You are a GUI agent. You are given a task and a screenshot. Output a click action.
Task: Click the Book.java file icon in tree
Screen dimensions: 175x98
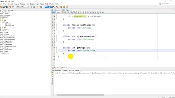tap(6, 24)
